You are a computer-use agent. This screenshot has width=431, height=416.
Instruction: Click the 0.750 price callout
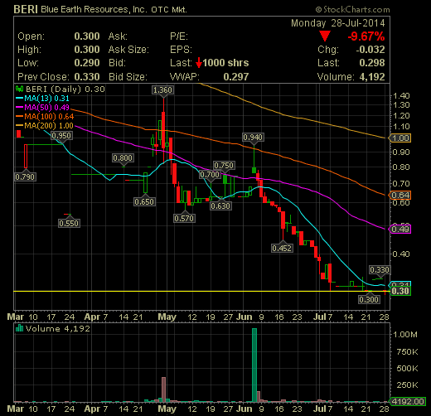[x=224, y=166]
